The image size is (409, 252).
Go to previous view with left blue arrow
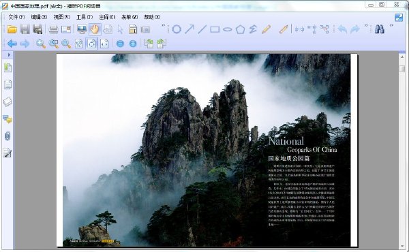(12, 44)
